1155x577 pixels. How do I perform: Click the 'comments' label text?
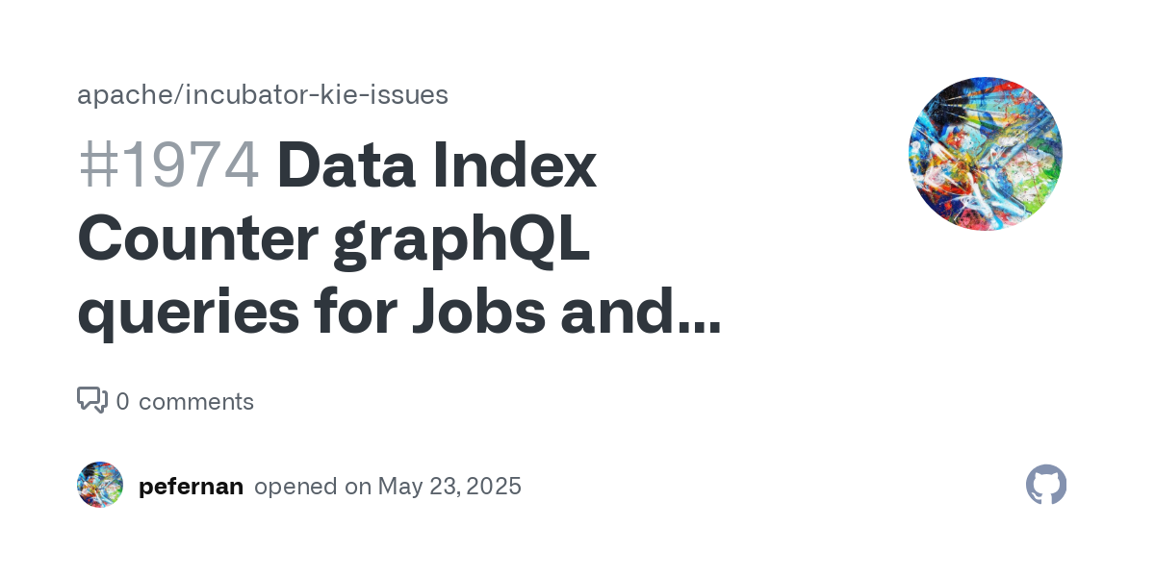196,402
